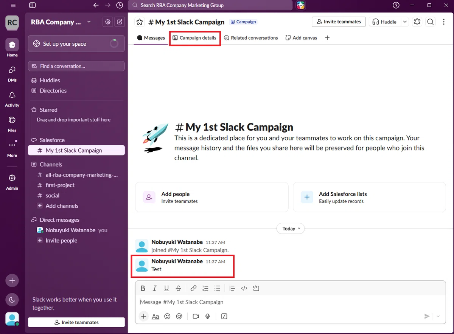Select the My 1st Slack Campaign sidebar channel
The image size is (454, 334).
[76, 150]
